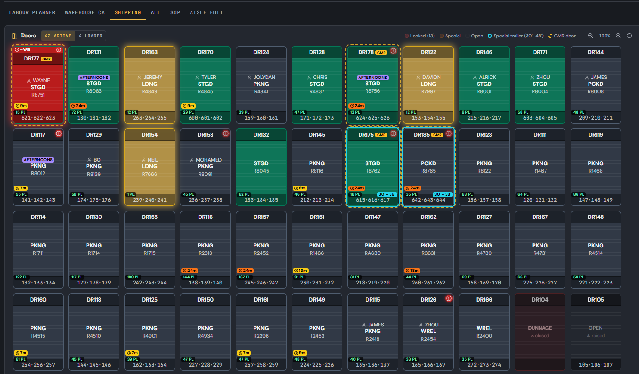Open door card DR154 assigned to NEIL
The height and width of the screenshot is (374, 639).
point(150,167)
